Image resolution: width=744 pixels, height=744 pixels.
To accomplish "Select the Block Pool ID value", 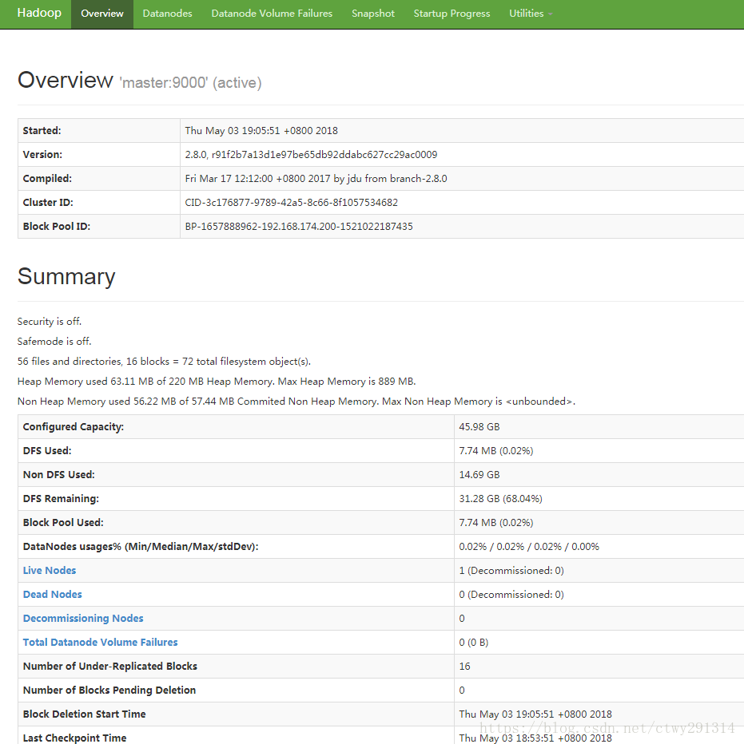I will pyautogui.click(x=299, y=227).
